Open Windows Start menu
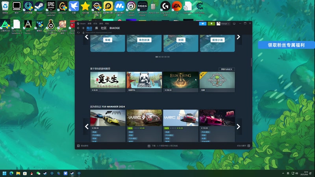The image size is (315, 177). [4, 173]
